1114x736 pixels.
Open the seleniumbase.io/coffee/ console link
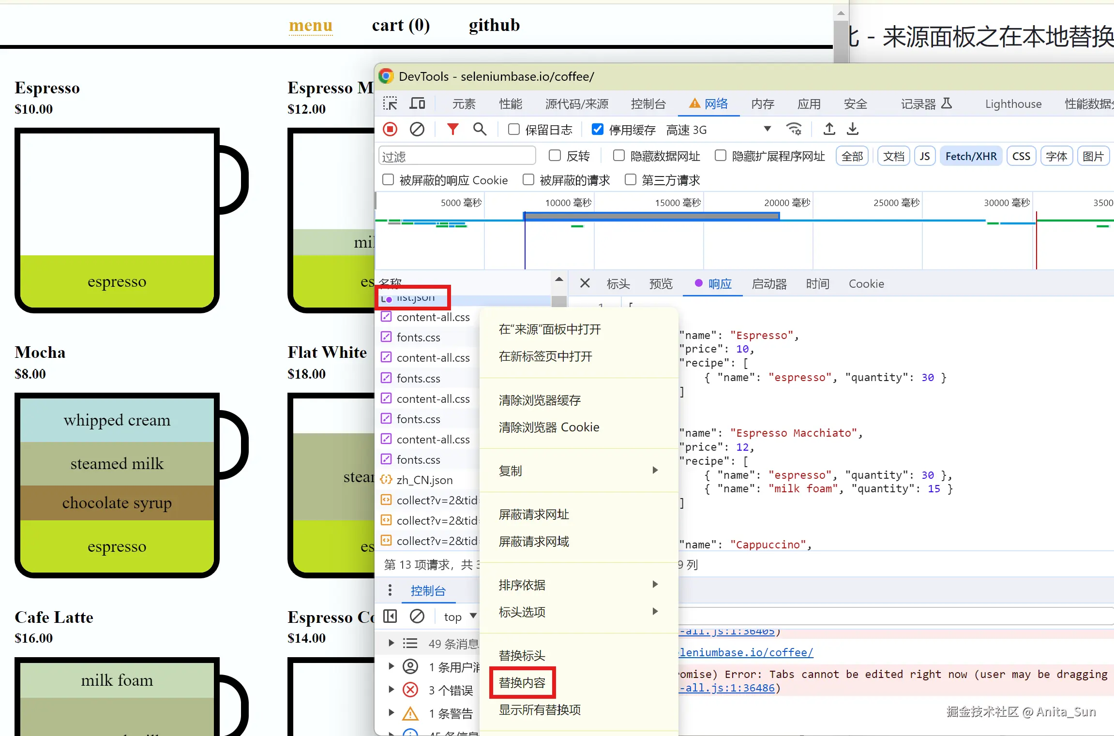pyautogui.click(x=746, y=652)
